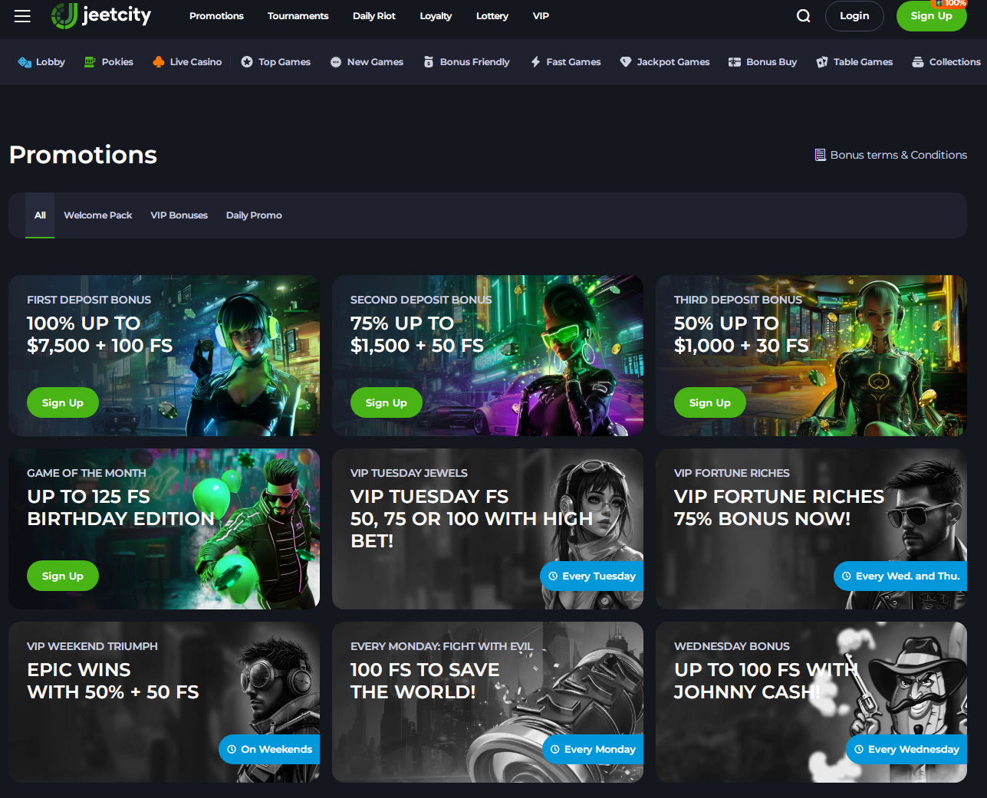The height and width of the screenshot is (798, 987).
Task: Click the Table Games cards icon
Action: [x=822, y=62]
